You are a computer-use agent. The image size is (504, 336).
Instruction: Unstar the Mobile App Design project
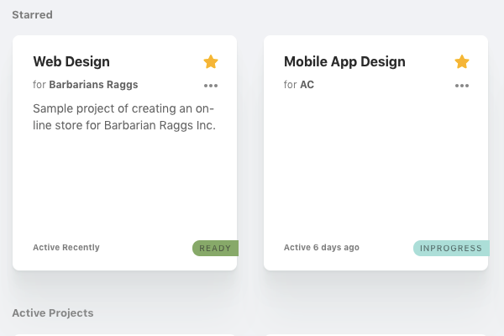click(462, 61)
